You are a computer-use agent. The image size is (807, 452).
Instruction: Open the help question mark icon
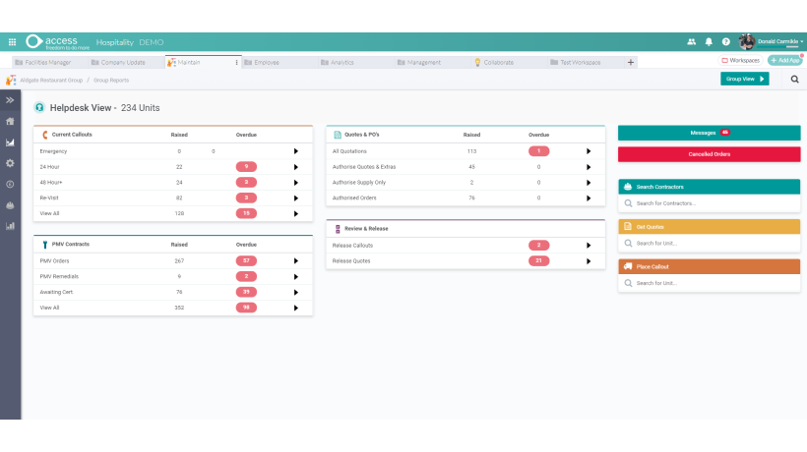[x=725, y=42]
